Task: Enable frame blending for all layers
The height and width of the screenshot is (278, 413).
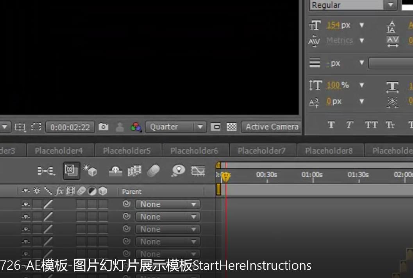Action: tap(134, 171)
